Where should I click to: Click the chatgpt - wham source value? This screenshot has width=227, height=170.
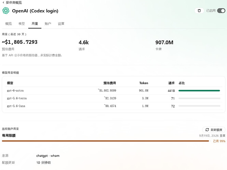pos(48,156)
